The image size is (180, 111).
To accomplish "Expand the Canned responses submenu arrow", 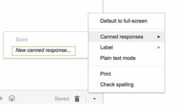I will click(x=159, y=37).
